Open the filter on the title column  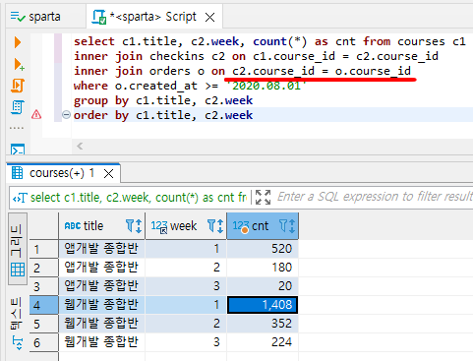coord(130,225)
